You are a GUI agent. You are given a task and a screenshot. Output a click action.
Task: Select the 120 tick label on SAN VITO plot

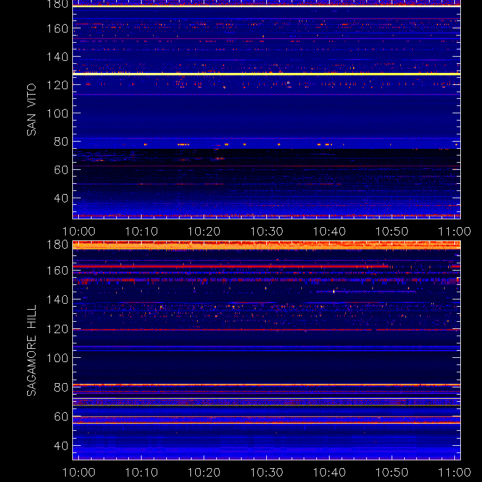click(x=57, y=85)
